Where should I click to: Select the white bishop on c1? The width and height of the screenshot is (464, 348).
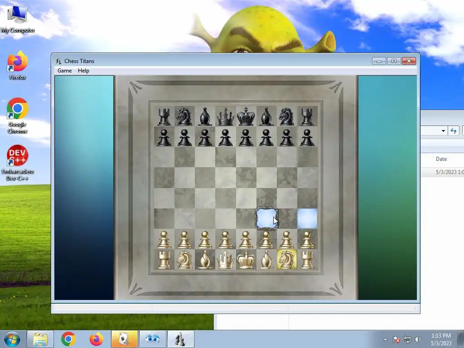(205, 260)
